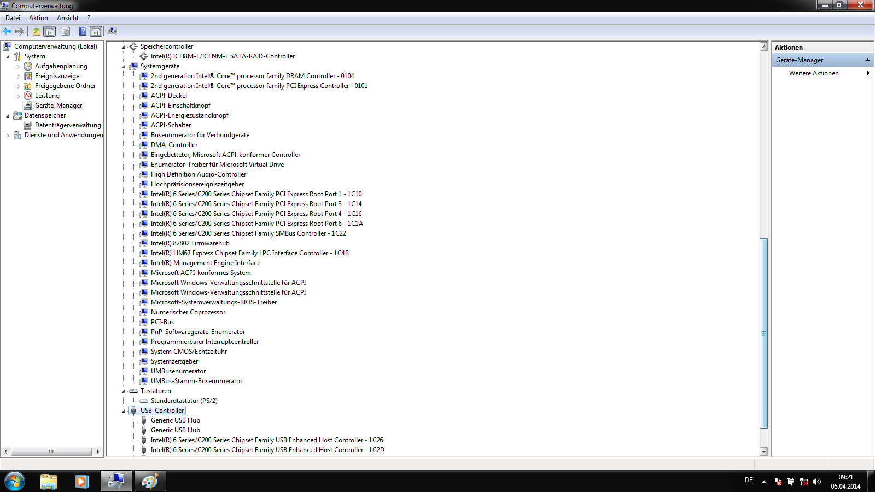The image size is (875, 492).
Task: Click the Computerverwaltung taskbar button
Action: 116,481
